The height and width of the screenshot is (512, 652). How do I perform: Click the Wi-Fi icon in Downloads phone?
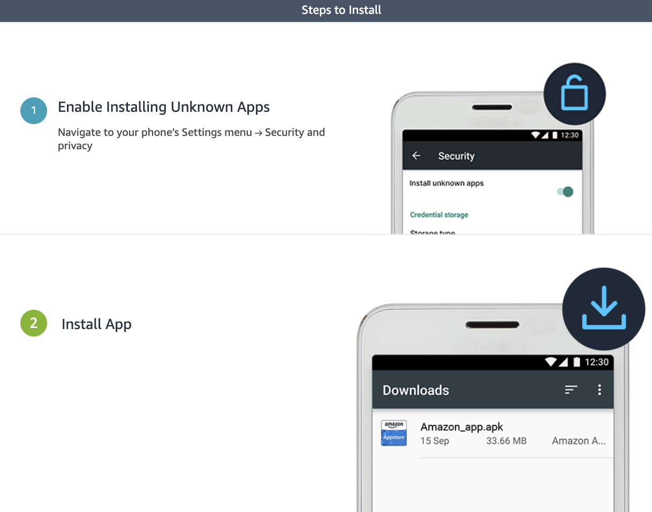551,362
